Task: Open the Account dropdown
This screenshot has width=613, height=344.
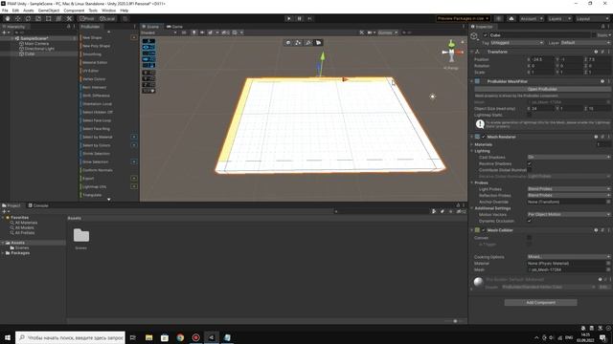Action: pos(531,18)
